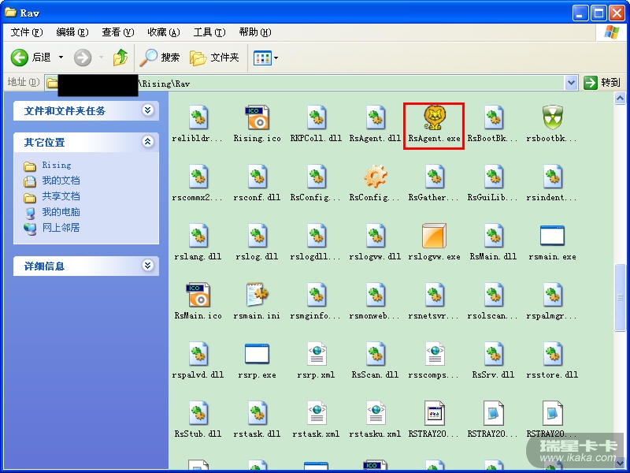The height and width of the screenshot is (473, 630).
Task: Click the address bar path field
Action: (x=310, y=84)
